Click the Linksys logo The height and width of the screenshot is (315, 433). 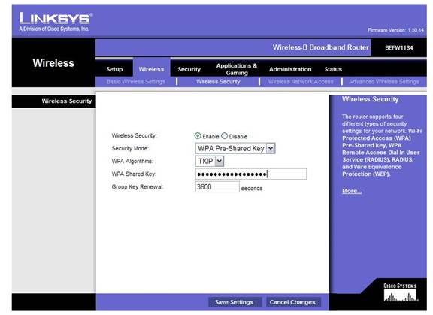(56, 22)
